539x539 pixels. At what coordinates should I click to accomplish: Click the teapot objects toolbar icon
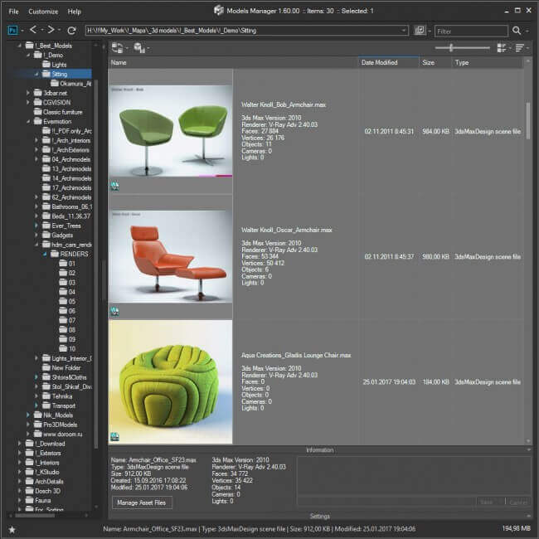coord(139,47)
